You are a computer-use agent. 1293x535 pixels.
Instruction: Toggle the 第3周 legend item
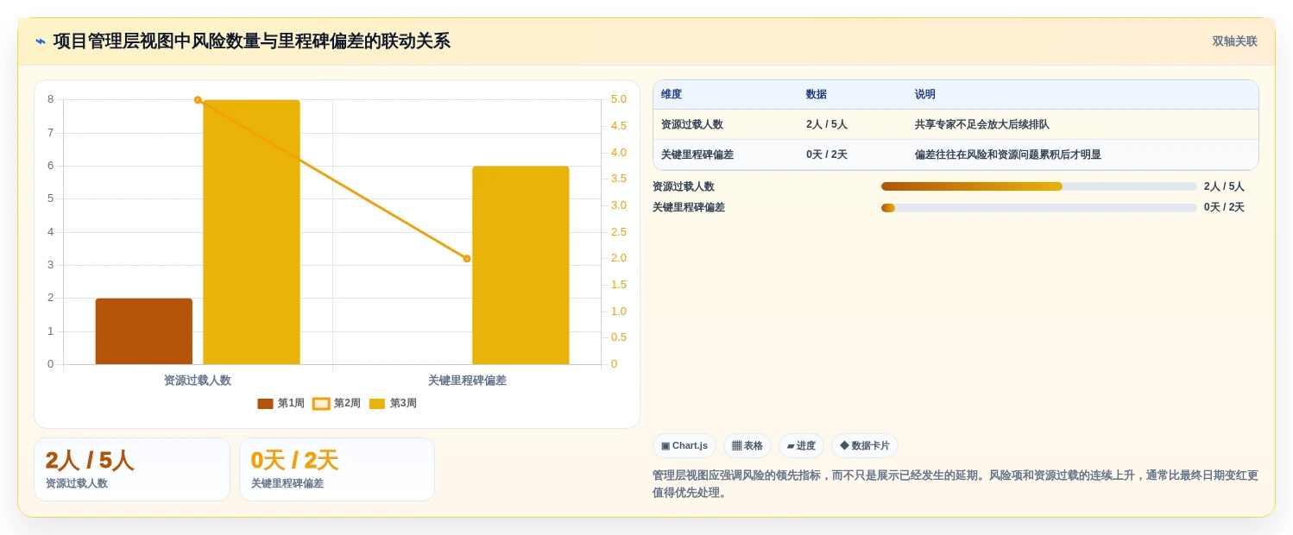tap(393, 403)
